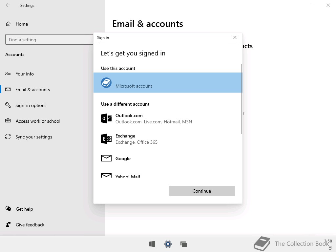Click the Email & accounts envelope icon
336x252 pixels.
pos(8,89)
